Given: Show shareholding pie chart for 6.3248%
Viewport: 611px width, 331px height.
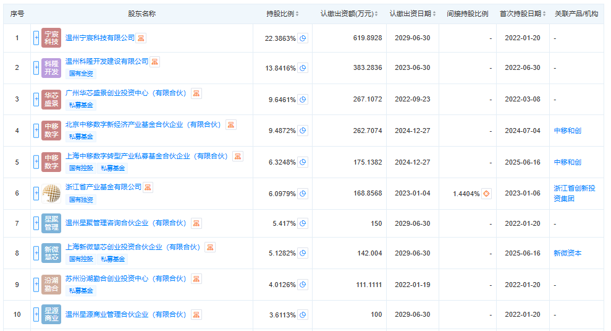Looking at the screenshot, I should pos(303,162).
